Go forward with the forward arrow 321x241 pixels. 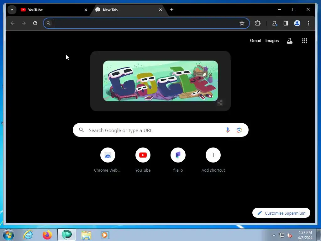point(24,23)
